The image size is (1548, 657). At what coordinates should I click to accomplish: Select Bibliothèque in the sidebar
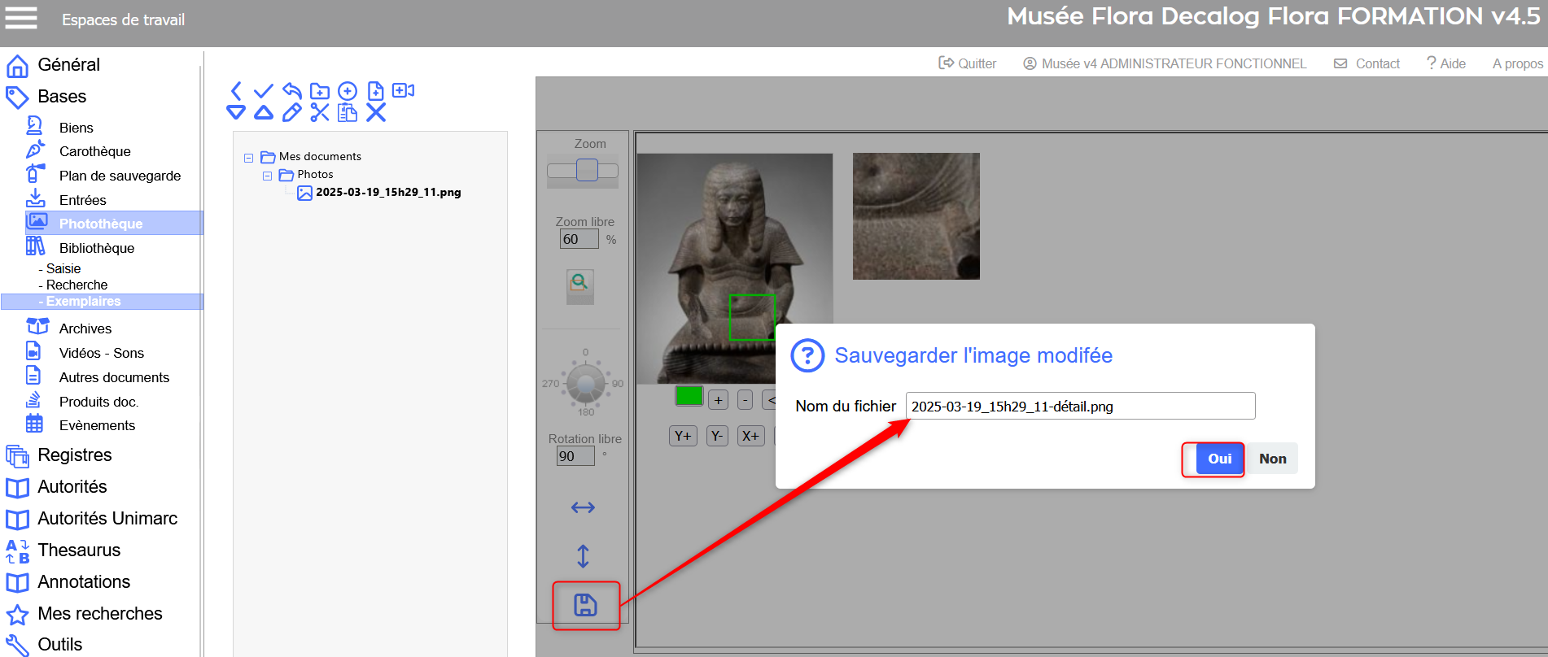pos(96,248)
